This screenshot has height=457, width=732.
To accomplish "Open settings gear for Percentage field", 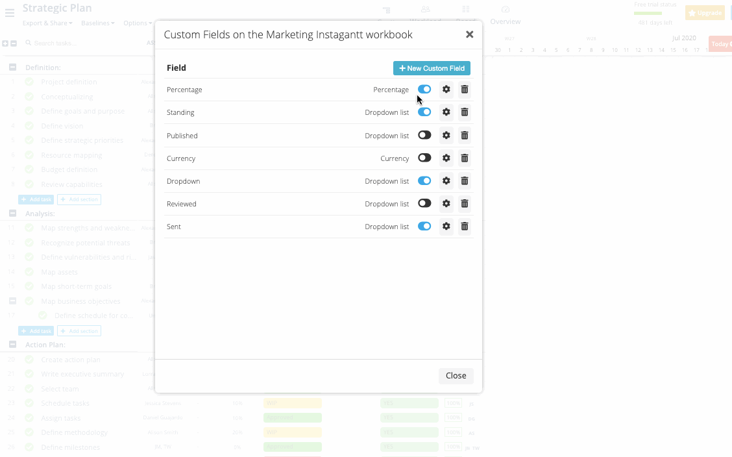I will (446, 89).
